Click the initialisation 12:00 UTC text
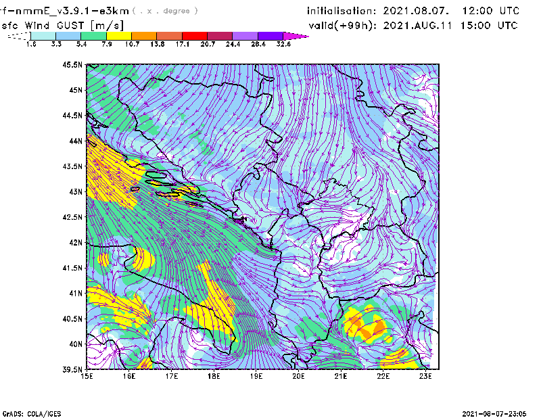Image resolution: width=541 pixels, height=418 pixels. click(413, 11)
